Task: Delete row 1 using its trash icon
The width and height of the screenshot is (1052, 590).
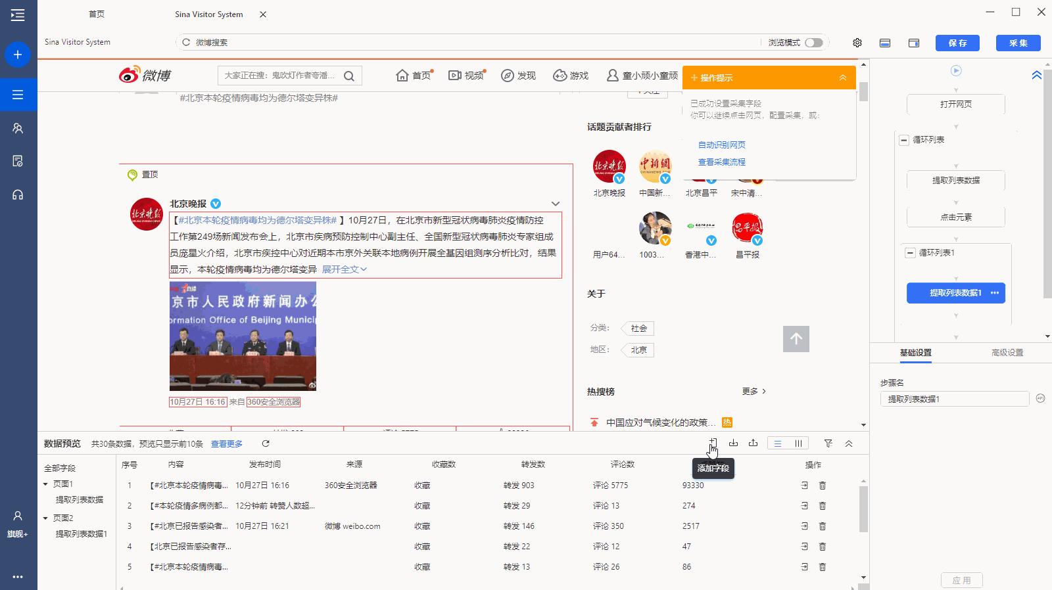Action: [822, 486]
